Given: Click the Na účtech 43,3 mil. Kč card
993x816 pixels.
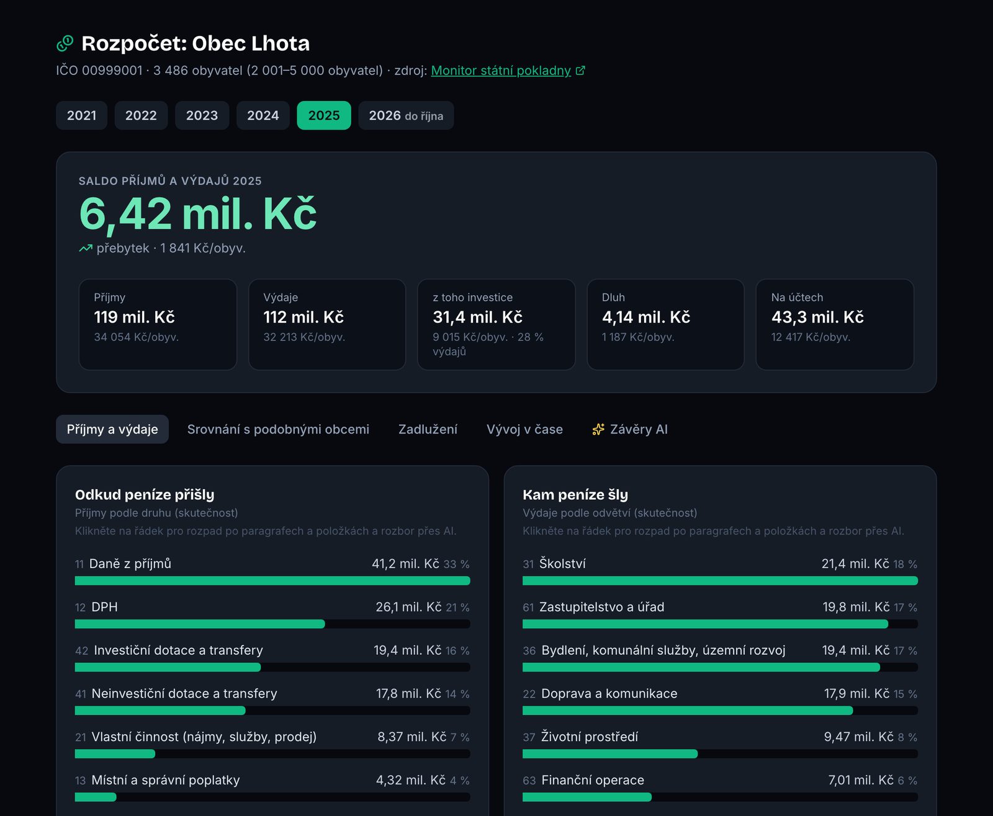Looking at the screenshot, I should coord(835,324).
